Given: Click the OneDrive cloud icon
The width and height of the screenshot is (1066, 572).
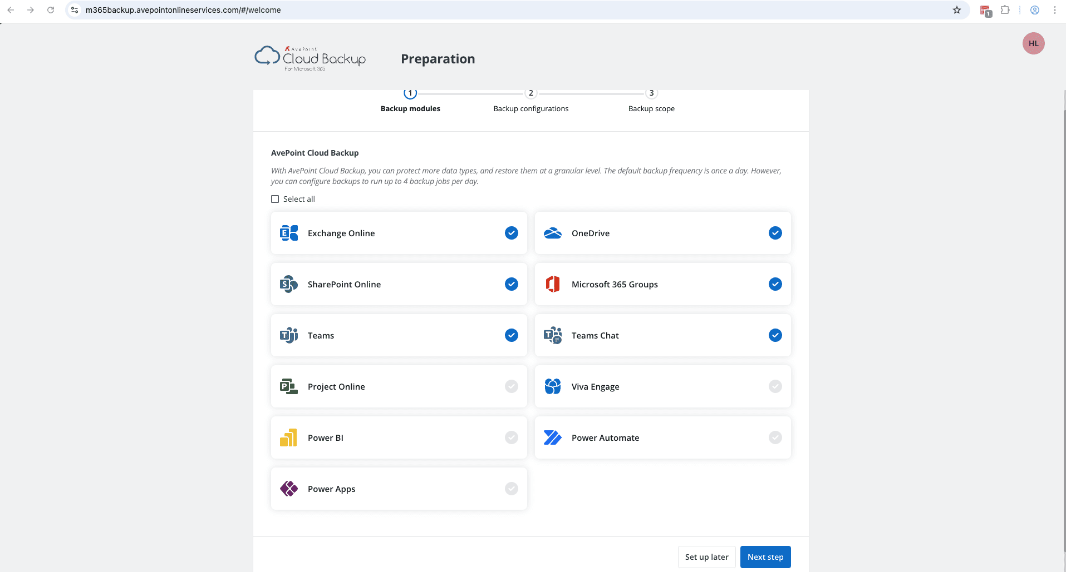Looking at the screenshot, I should [553, 233].
